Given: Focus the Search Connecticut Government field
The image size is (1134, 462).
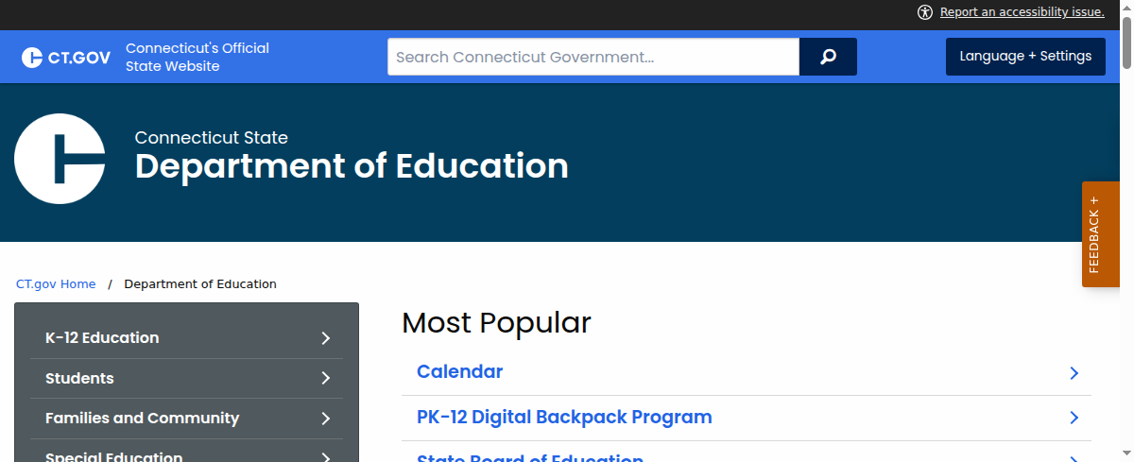Looking at the screenshot, I should (593, 57).
